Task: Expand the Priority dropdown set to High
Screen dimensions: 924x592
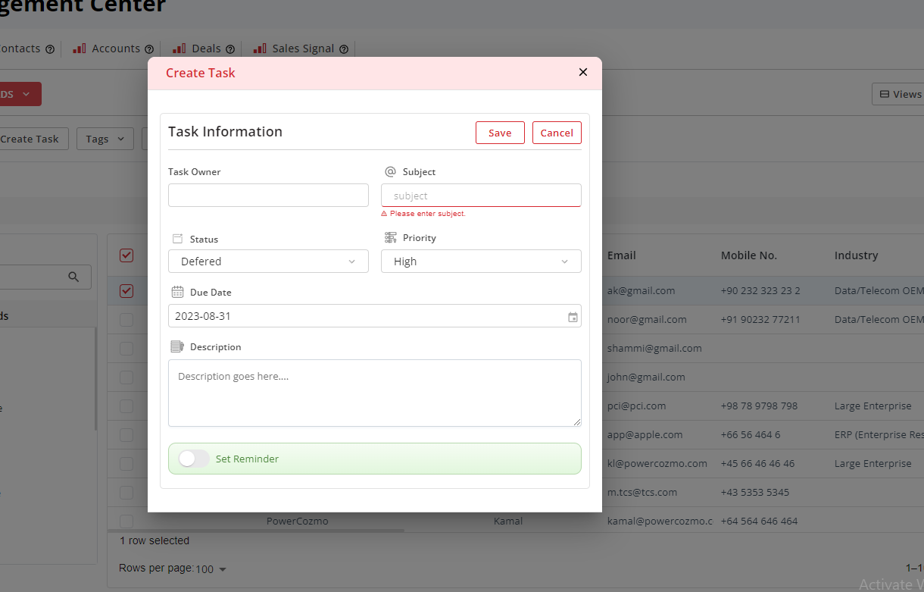Action: point(481,262)
